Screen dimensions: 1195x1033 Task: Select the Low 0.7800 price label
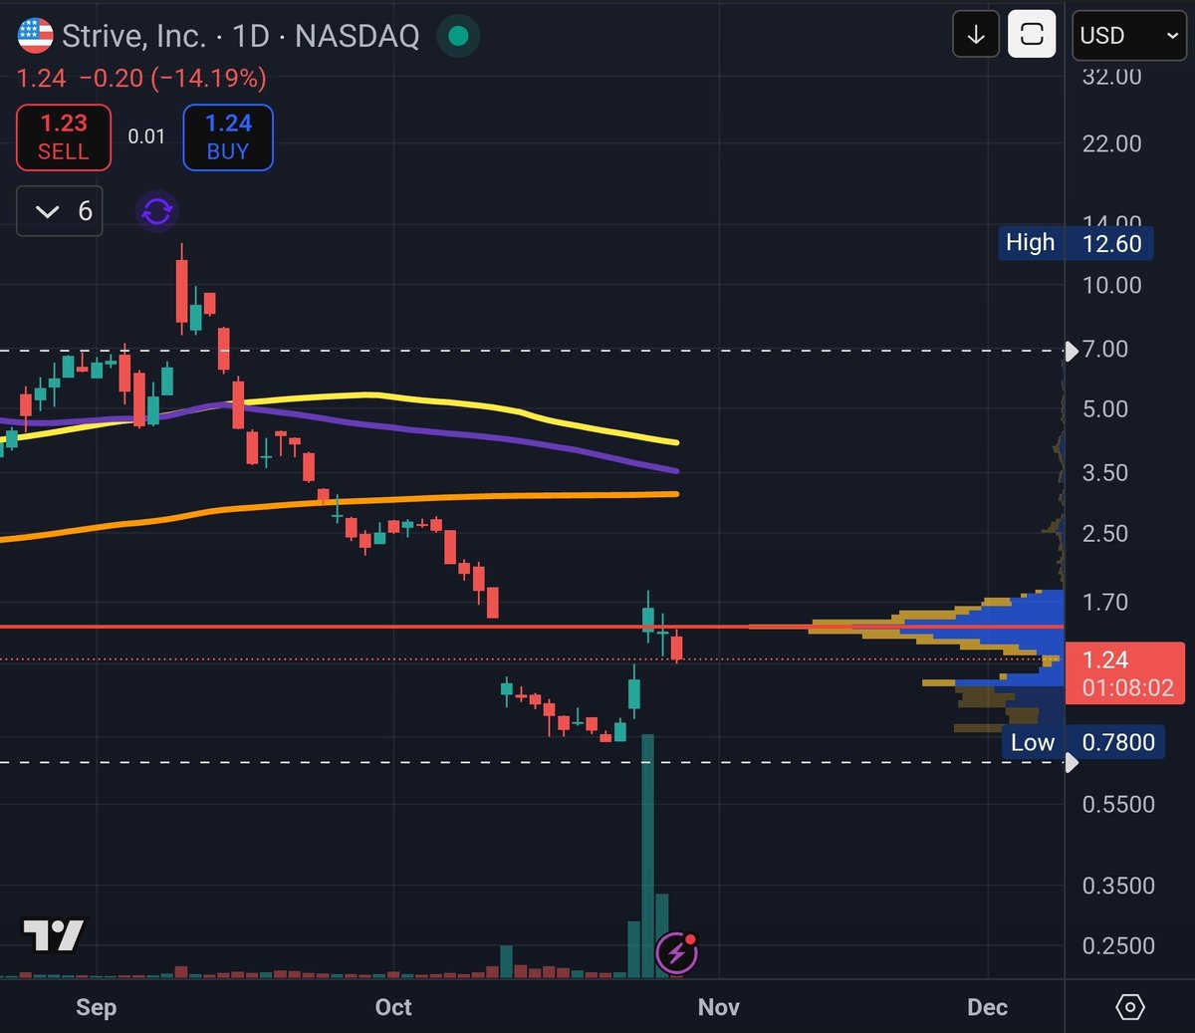[1083, 742]
